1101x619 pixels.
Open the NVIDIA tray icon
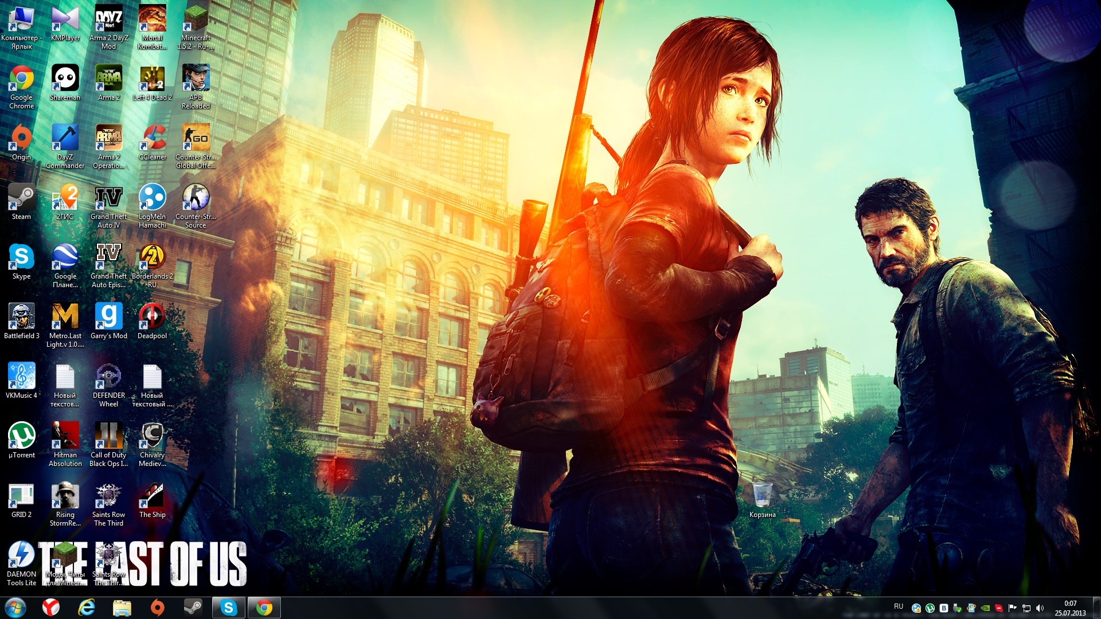tap(985, 608)
